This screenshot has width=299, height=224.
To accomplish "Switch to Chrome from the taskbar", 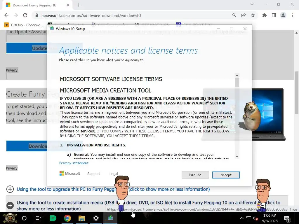I will (67, 218).
